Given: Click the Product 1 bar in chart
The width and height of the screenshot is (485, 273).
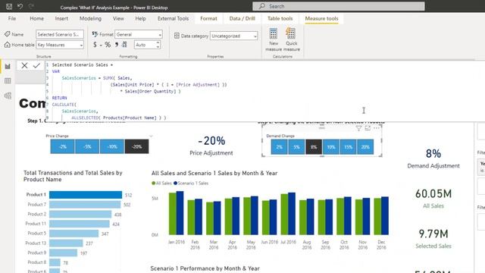Looking at the screenshot, I should (86, 195).
